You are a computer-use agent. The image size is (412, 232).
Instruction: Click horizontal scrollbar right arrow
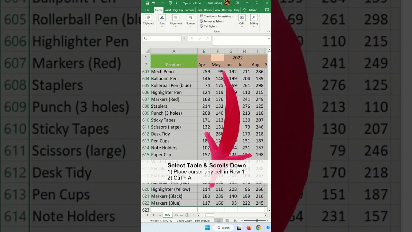265,215
